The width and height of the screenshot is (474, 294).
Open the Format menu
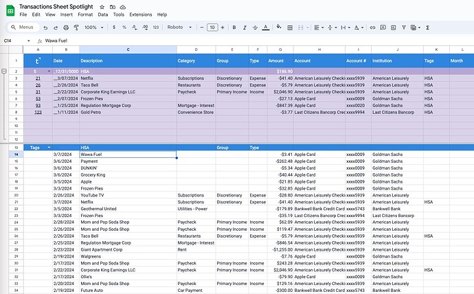click(85, 14)
